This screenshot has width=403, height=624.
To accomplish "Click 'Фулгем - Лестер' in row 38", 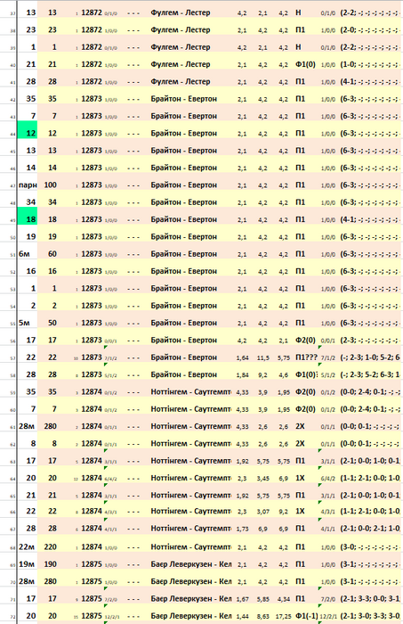I will [181, 29].
